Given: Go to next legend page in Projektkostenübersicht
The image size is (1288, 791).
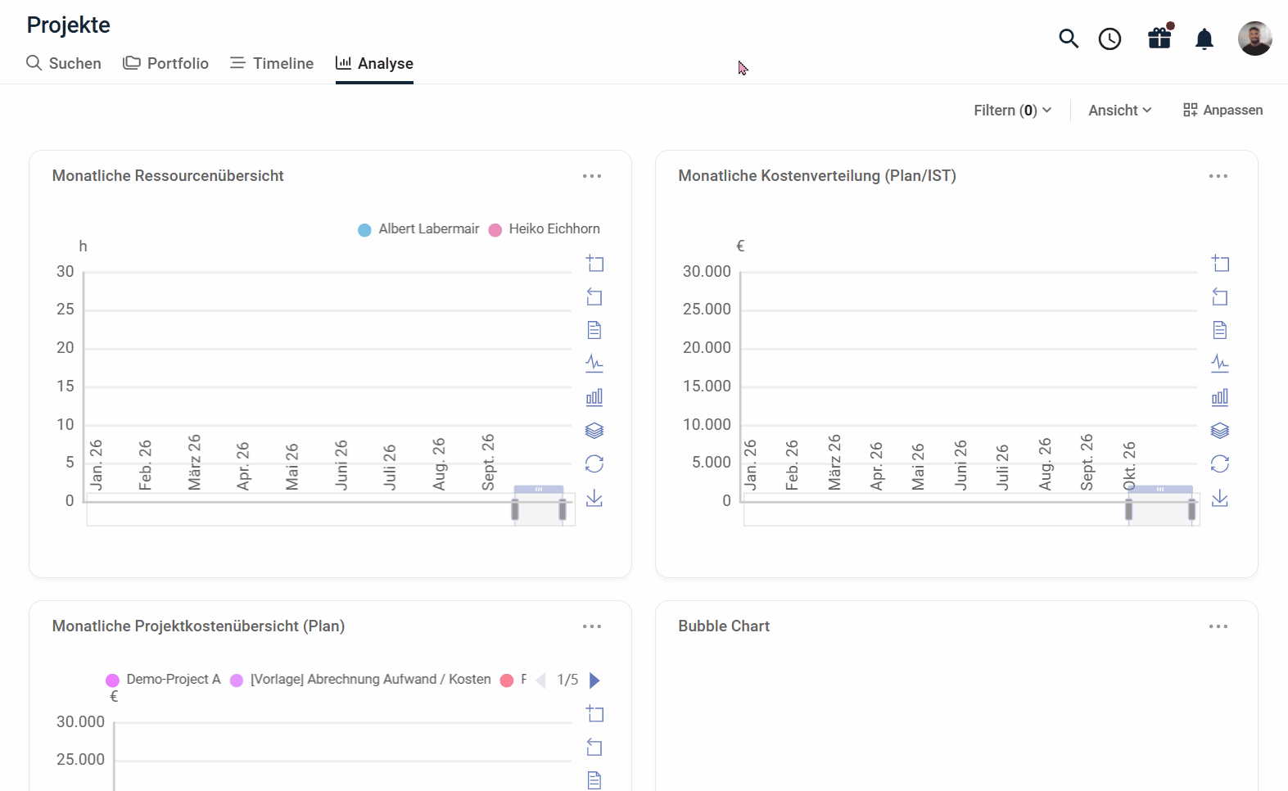Looking at the screenshot, I should [595, 680].
